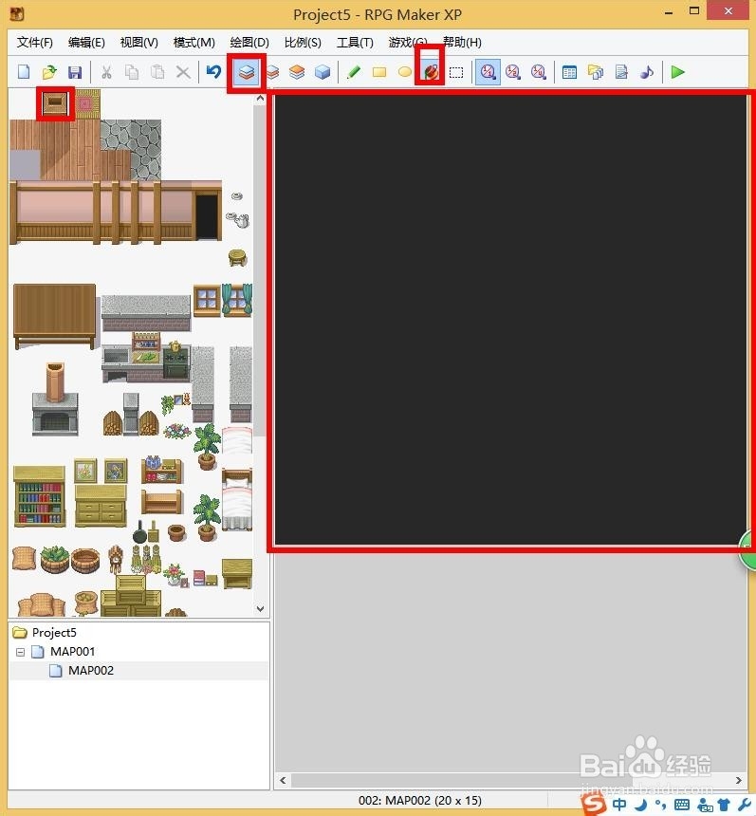Screen dimensions: 756x816
Task: Switch to Layer 3 editing mode
Action: (297, 72)
